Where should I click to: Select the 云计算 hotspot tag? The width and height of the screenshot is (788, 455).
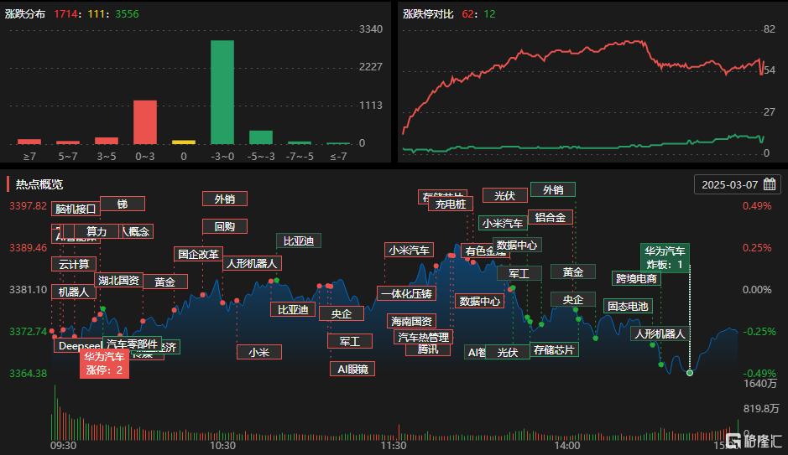(x=74, y=264)
